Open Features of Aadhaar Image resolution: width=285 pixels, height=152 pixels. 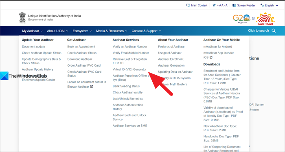pos(171,47)
